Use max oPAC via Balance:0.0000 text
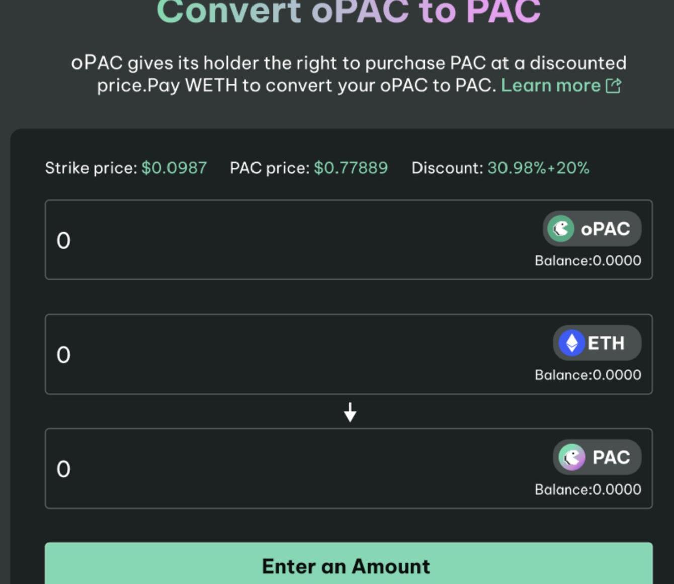The width and height of the screenshot is (674, 584). (587, 261)
